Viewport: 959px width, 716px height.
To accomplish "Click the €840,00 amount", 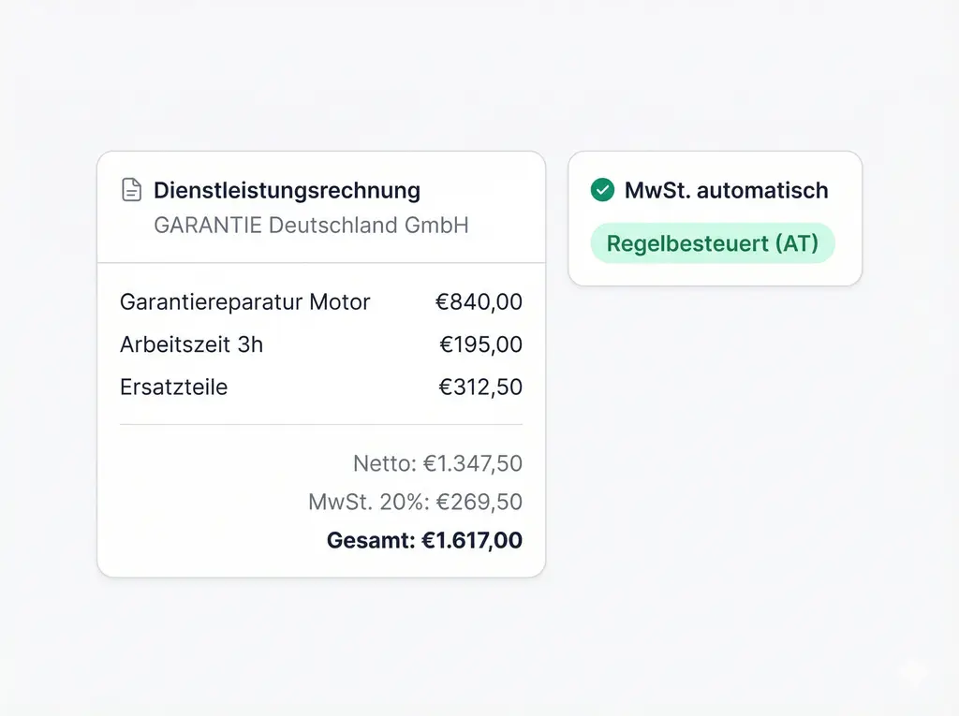I will pos(479,302).
